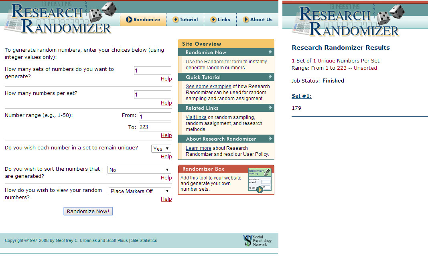Open the sort numbers No dropdown
The width and height of the screenshot is (428, 258).
[x=139, y=170]
